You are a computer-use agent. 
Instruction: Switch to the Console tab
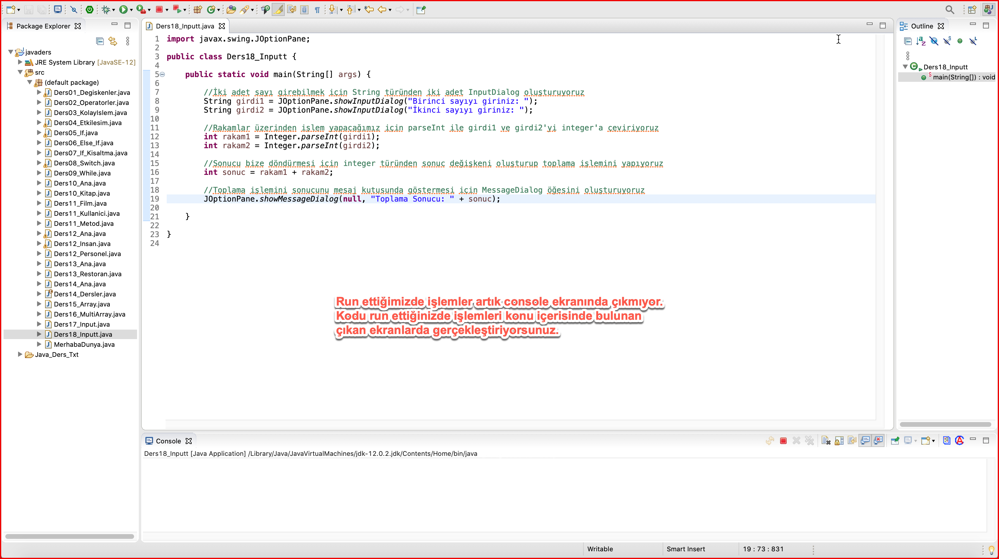pos(168,441)
